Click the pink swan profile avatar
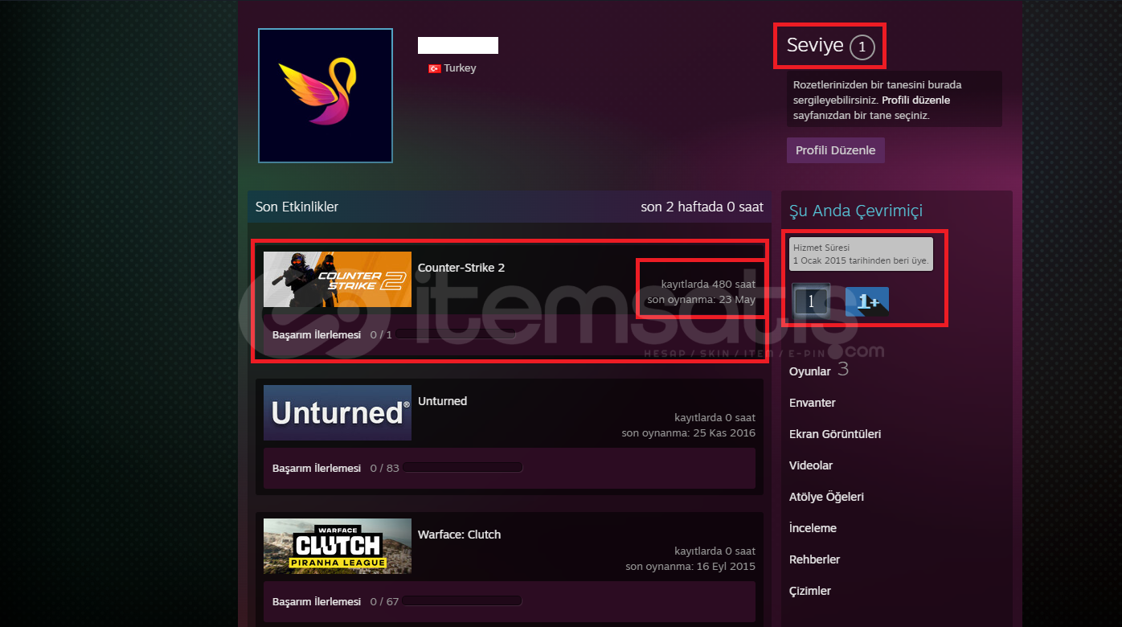 click(326, 96)
